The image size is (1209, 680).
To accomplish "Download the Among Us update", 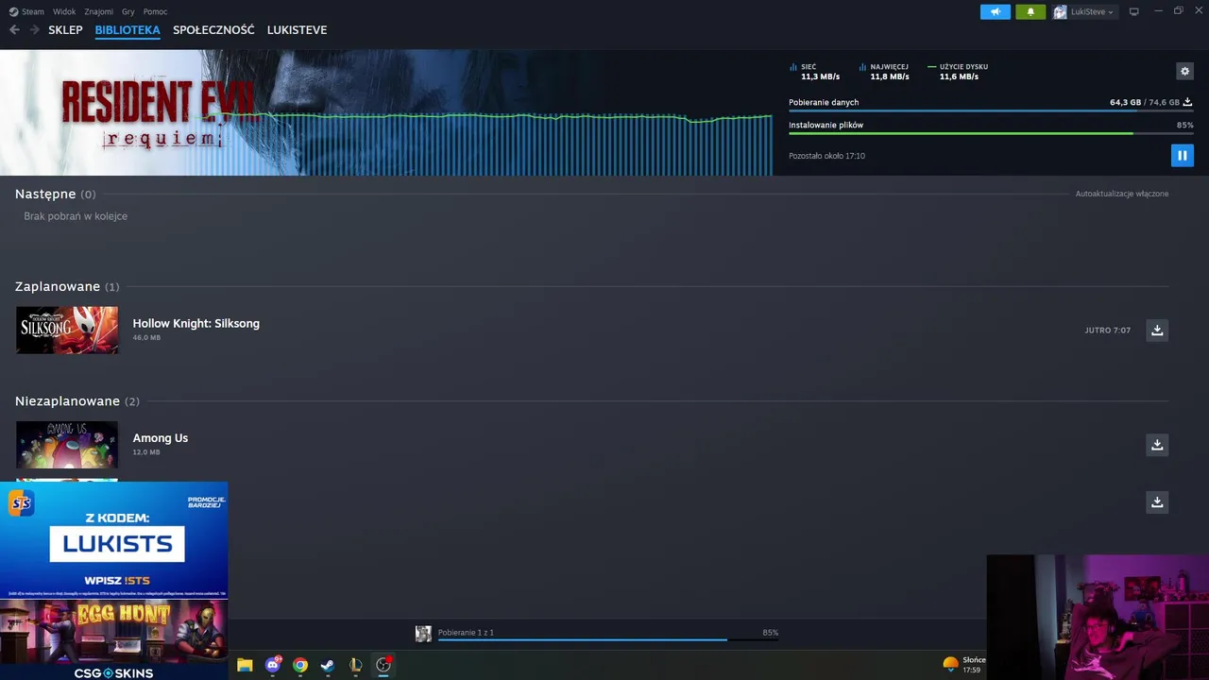I will [1157, 444].
